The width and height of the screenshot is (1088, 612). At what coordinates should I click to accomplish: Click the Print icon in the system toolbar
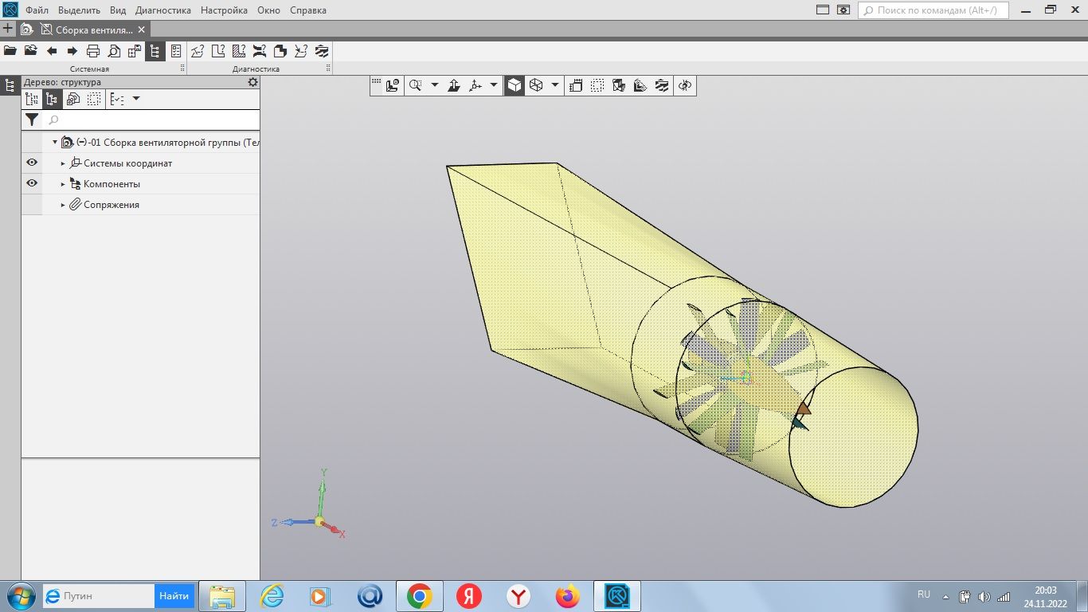tap(93, 51)
